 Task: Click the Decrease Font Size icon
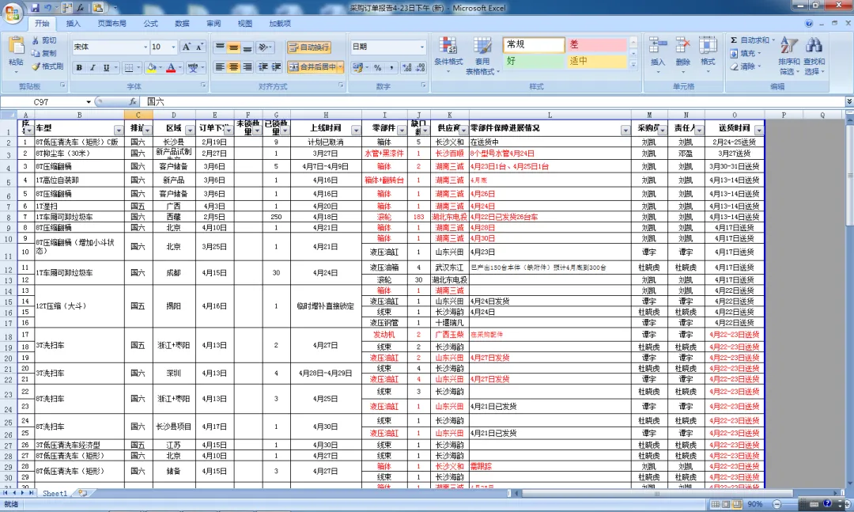[199, 47]
